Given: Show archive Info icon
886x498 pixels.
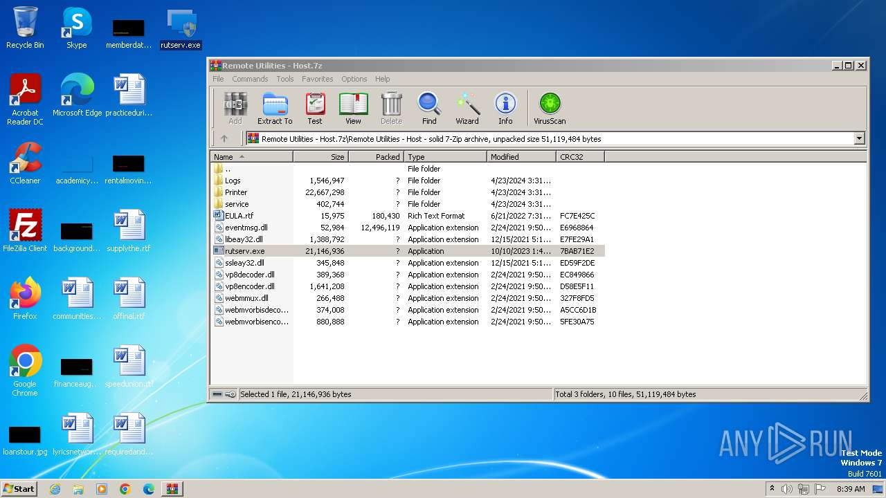Looking at the screenshot, I should click(505, 109).
